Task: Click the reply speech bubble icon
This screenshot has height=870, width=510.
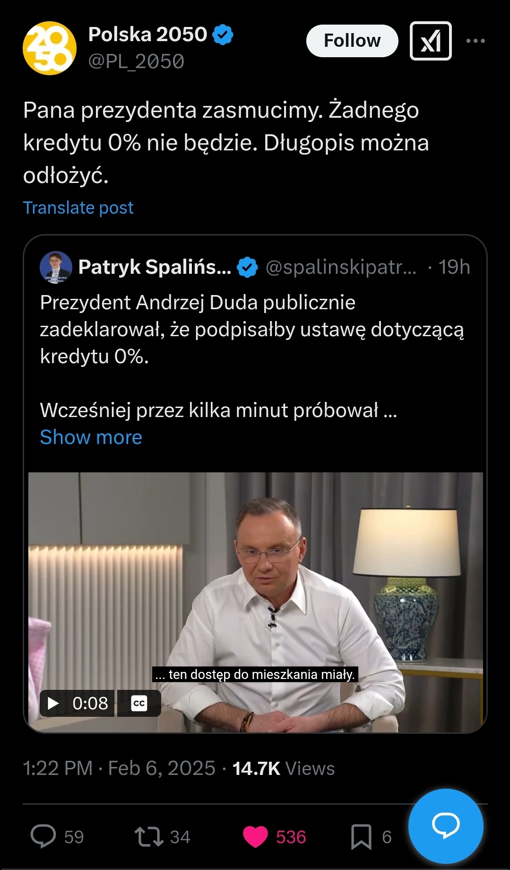Action: (x=43, y=836)
